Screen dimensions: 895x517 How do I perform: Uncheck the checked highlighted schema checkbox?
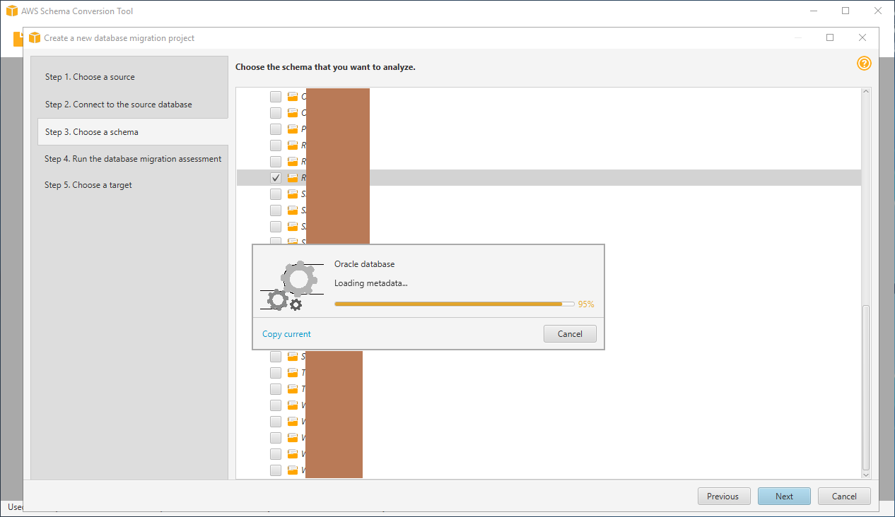click(x=276, y=178)
